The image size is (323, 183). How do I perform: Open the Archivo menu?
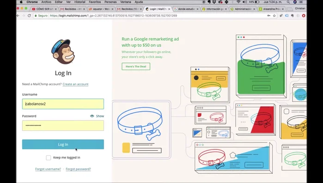(x=46, y=2)
